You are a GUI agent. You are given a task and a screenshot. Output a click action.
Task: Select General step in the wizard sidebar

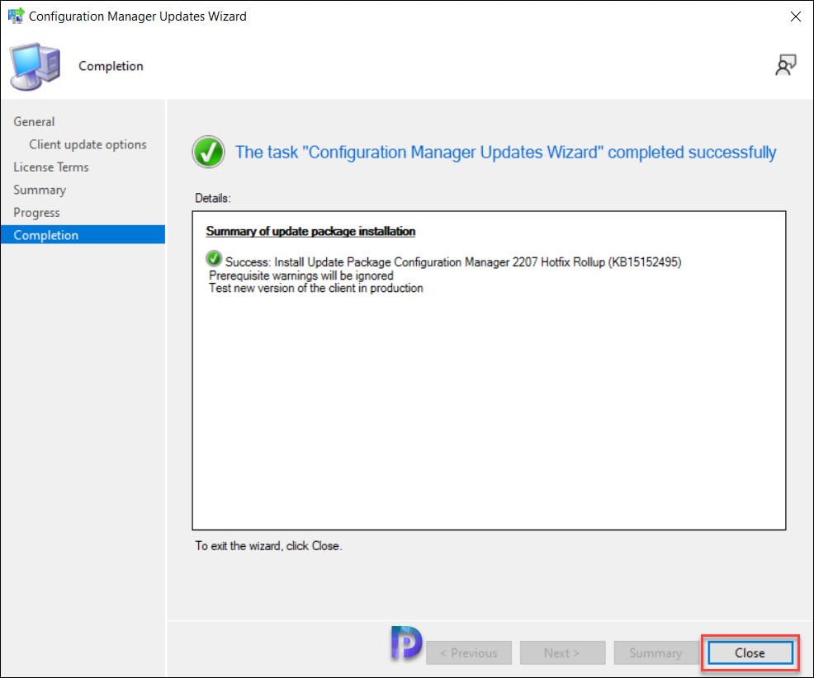(x=34, y=121)
